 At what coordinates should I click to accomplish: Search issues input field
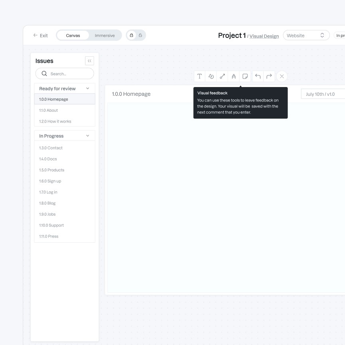tap(65, 73)
